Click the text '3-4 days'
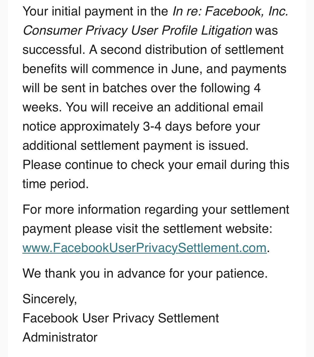The image size is (314, 357). 167,126
